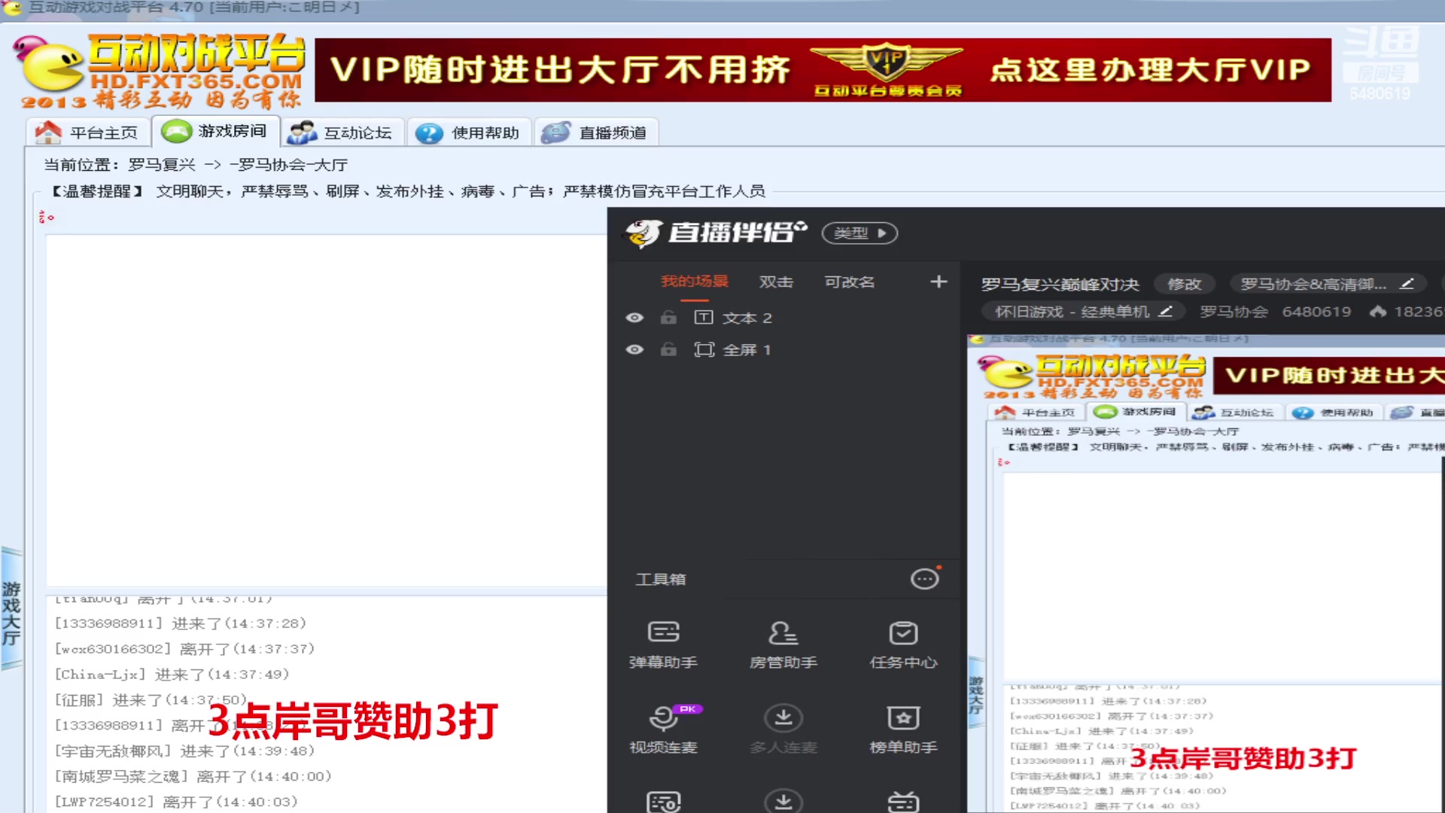Click the large white message area in platform window

coord(326,410)
